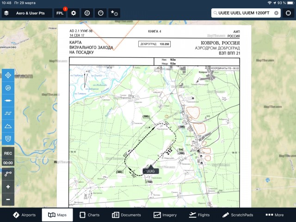
Task: Clear the route search field text
Action: [276, 13]
